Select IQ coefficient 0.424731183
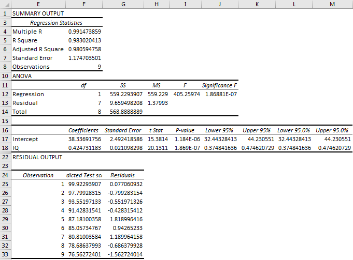This screenshot has height=260, width=353. point(84,148)
